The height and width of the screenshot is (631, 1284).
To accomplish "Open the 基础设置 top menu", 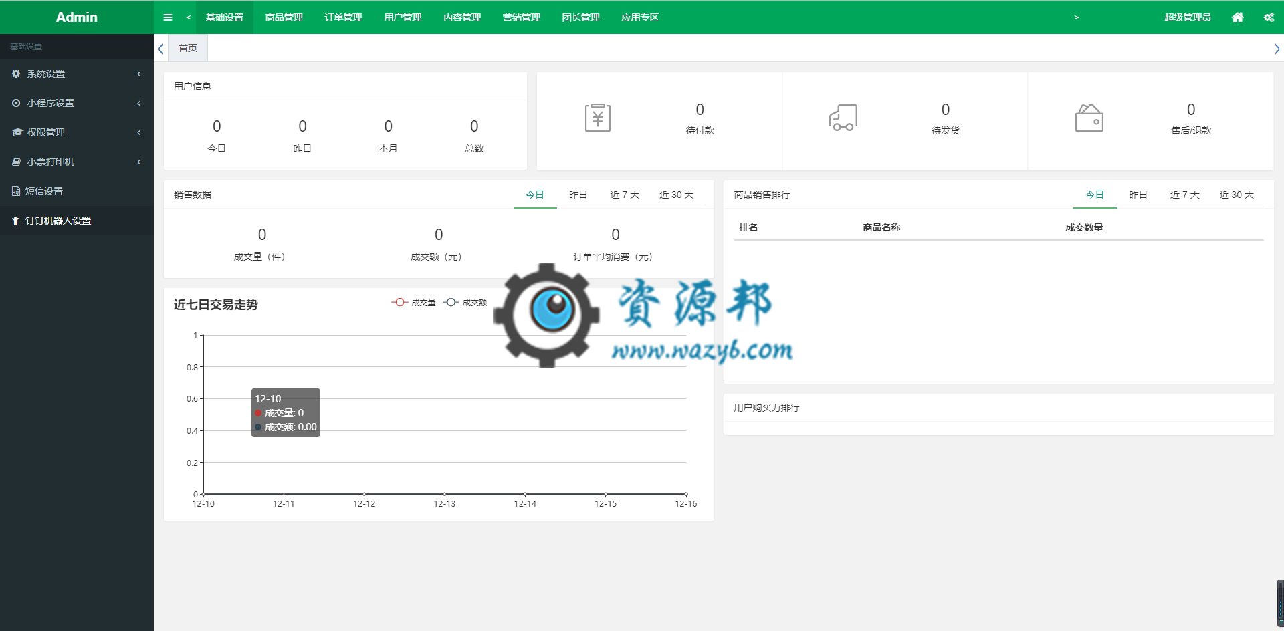I will 225,17.
